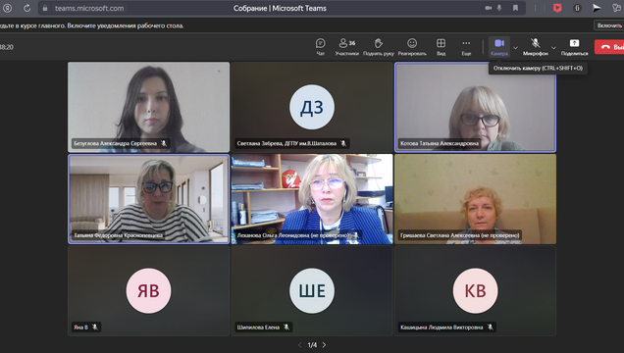Raise your hand in the meeting
The width and height of the screenshot is (624, 353).
click(x=378, y=47)
